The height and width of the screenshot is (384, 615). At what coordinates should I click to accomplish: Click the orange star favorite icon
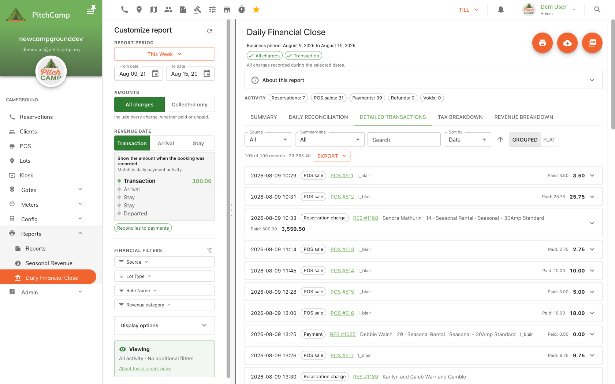256,10
